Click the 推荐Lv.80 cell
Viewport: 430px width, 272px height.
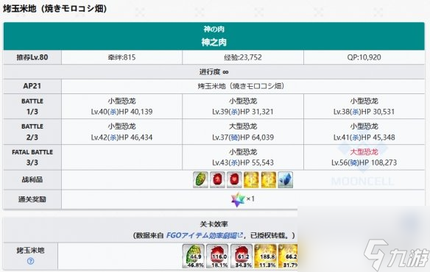point(32,57)
